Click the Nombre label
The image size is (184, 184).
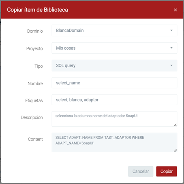(35, 84)
